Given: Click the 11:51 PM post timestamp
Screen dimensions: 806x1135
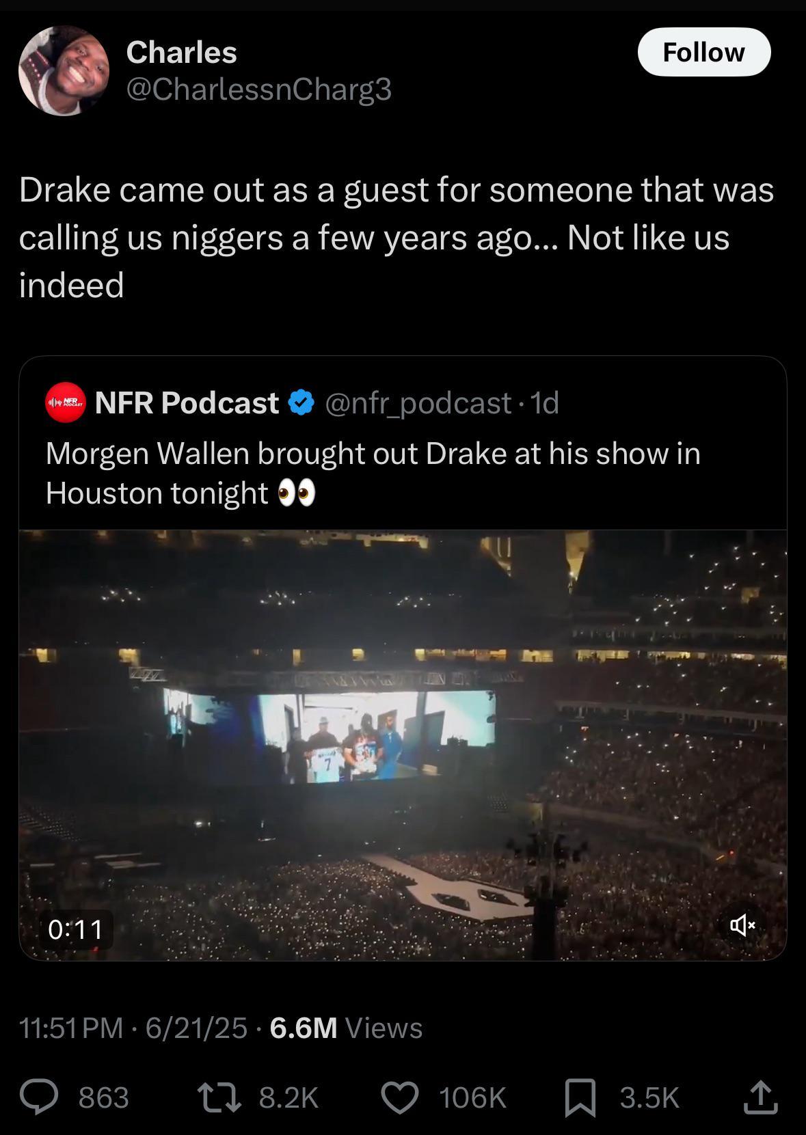Looking at the screenshot, I should pos(71,1028).
